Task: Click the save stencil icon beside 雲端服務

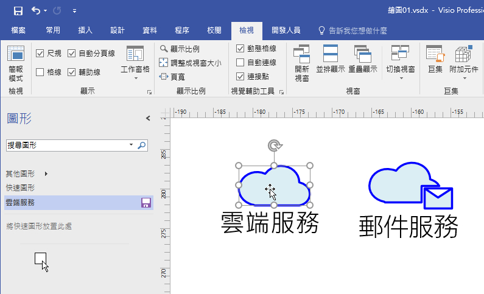Action: [x=146, y=203]
